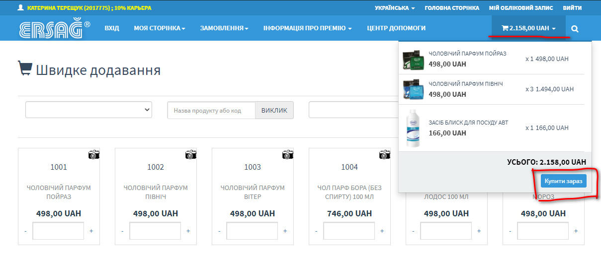Click the Північ perfume thumbnail in cart

tap(412, 89)
